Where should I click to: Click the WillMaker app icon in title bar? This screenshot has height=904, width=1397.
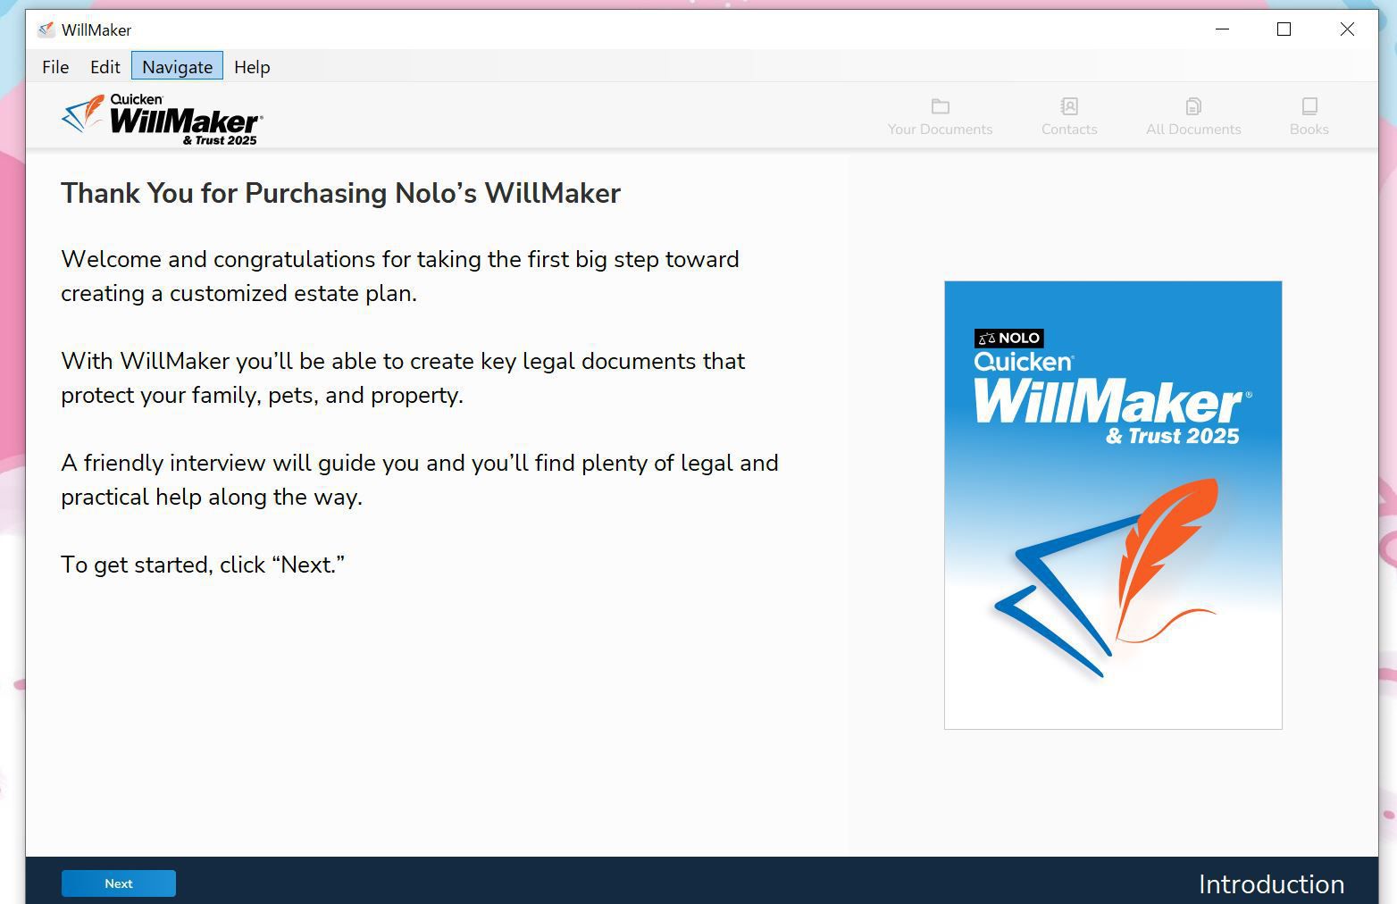(x=46, y=29)
